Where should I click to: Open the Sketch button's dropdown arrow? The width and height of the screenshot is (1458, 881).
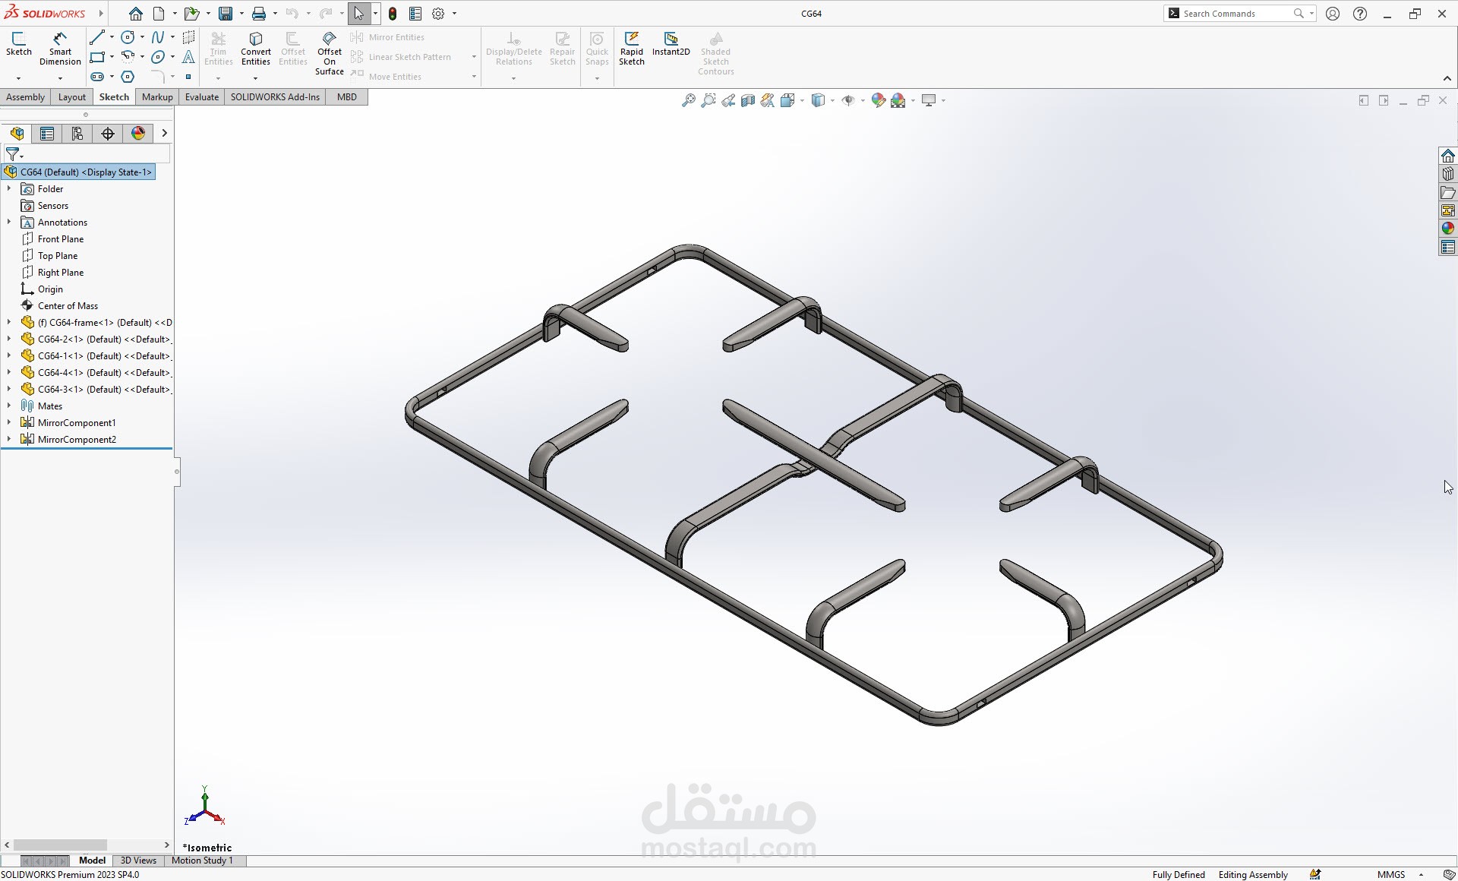(19, 77)
